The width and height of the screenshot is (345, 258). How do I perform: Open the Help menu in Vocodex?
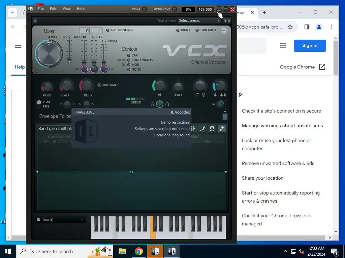[x=81, y=9]
